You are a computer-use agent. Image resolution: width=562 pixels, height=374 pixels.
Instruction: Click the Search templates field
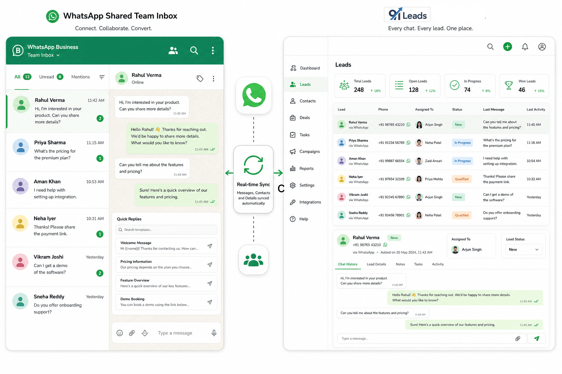point(166,230)
